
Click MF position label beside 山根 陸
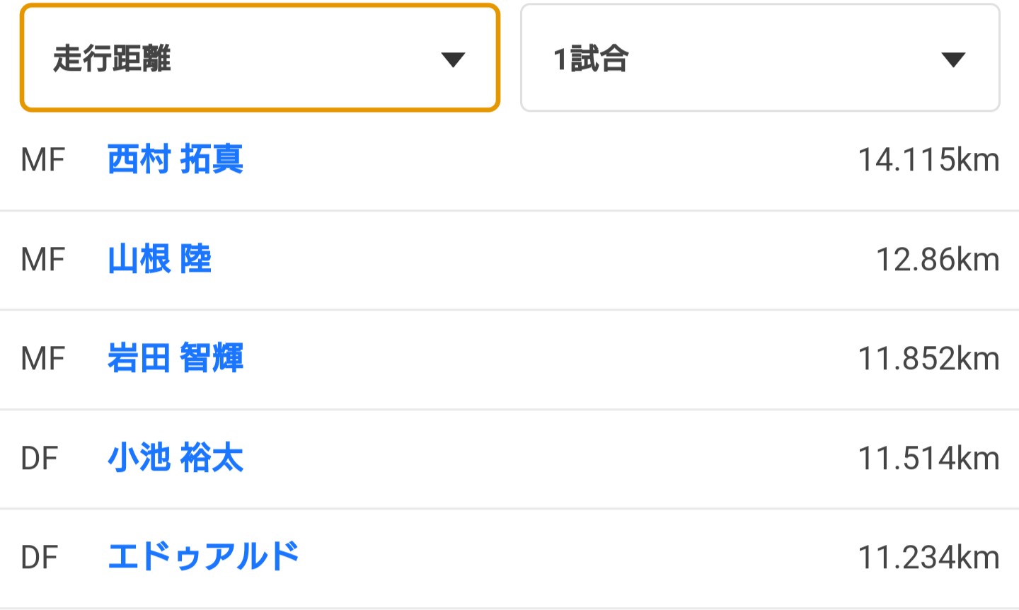point(43,260)
